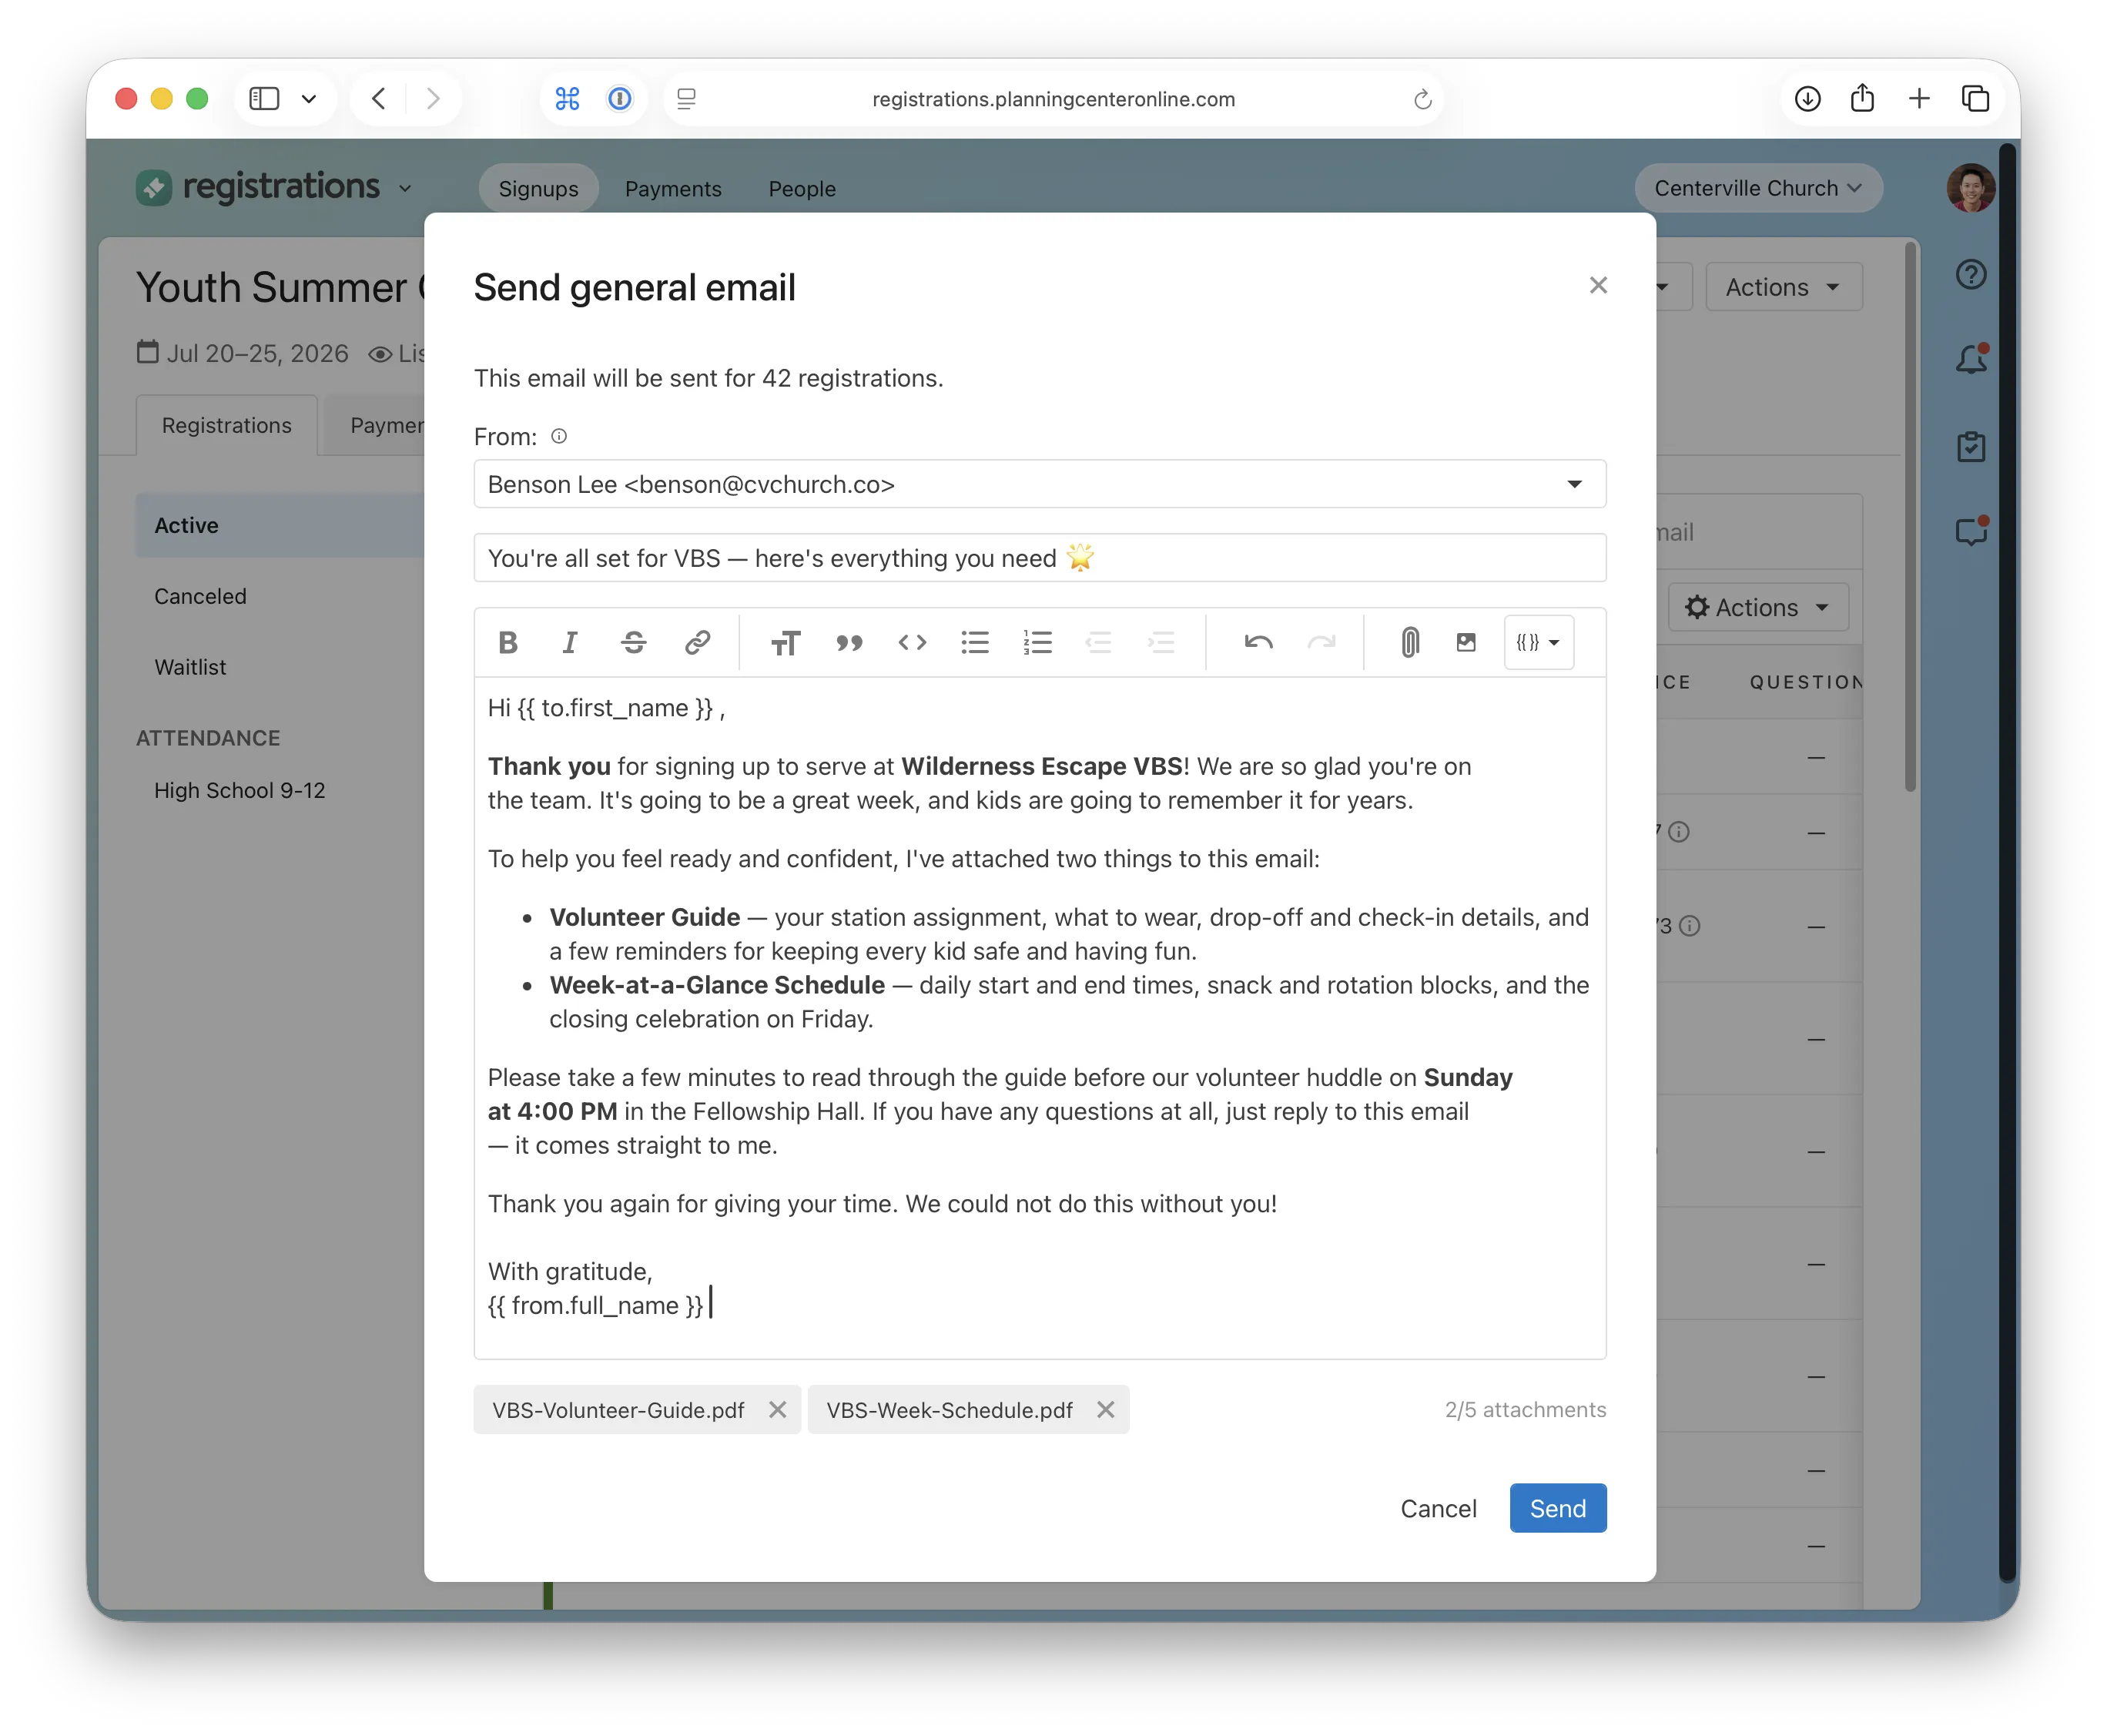2107x1736 pixels.
Task: Undo last edit in email editor
Action: pos(1258,642)
